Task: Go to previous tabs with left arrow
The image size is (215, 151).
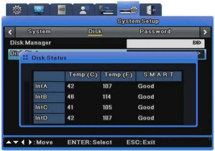Action: 10,32
